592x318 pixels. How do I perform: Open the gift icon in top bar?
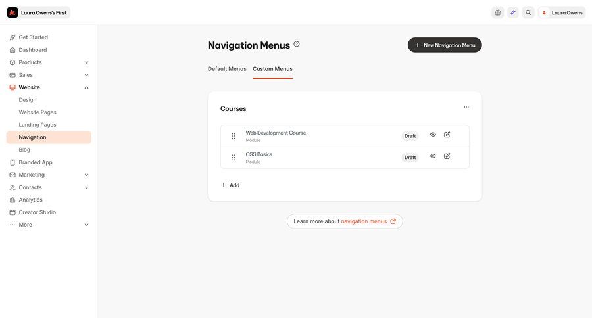(498, 12)
